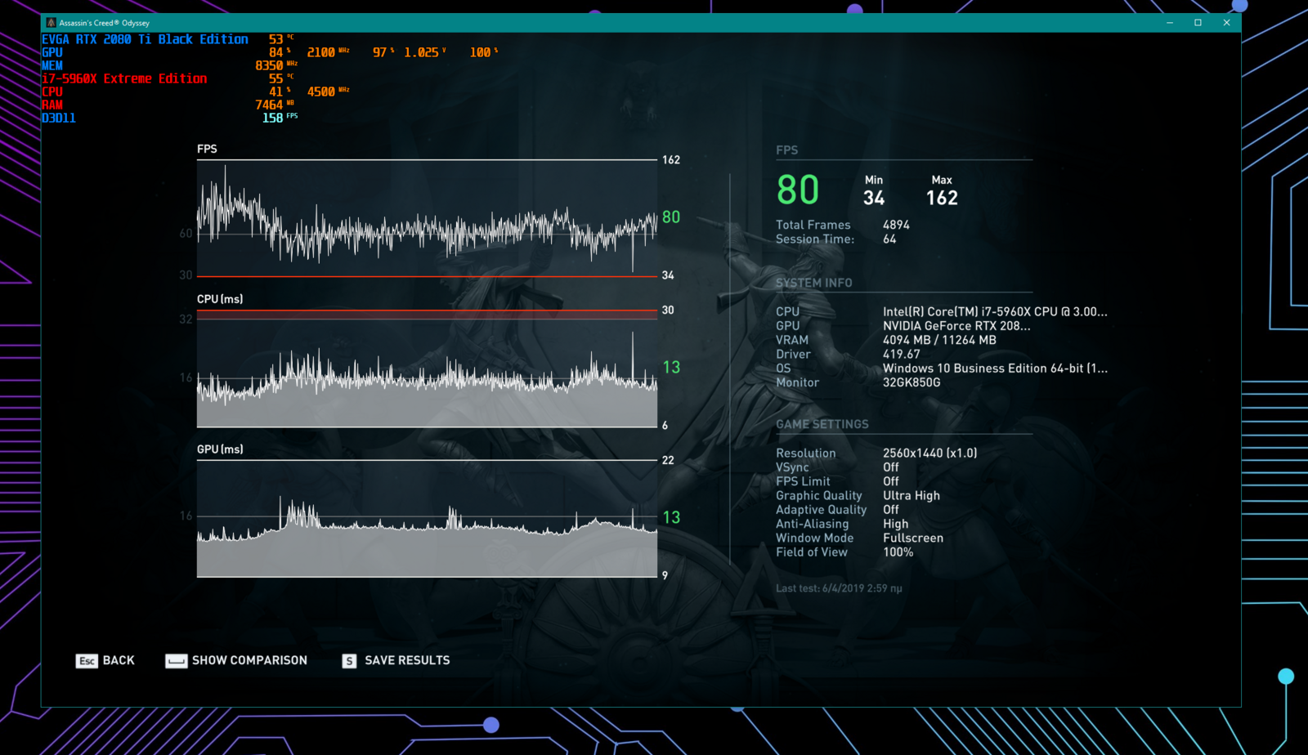Image resolution: width=1308 pixels, height=755 pixels.
Task: Click the Min FPS value 34
Action: pyautogui.click(x=874, y=198)
